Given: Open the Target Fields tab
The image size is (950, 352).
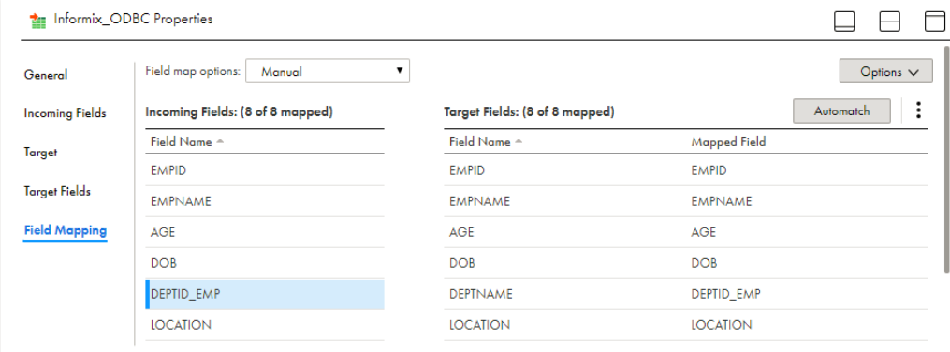Looking at the screenshot, I should click(x=57, y=192).
